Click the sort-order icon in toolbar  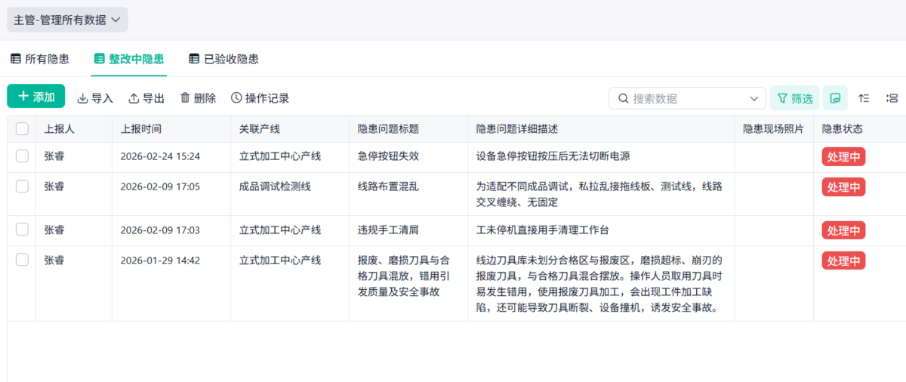tap(864, 98)
